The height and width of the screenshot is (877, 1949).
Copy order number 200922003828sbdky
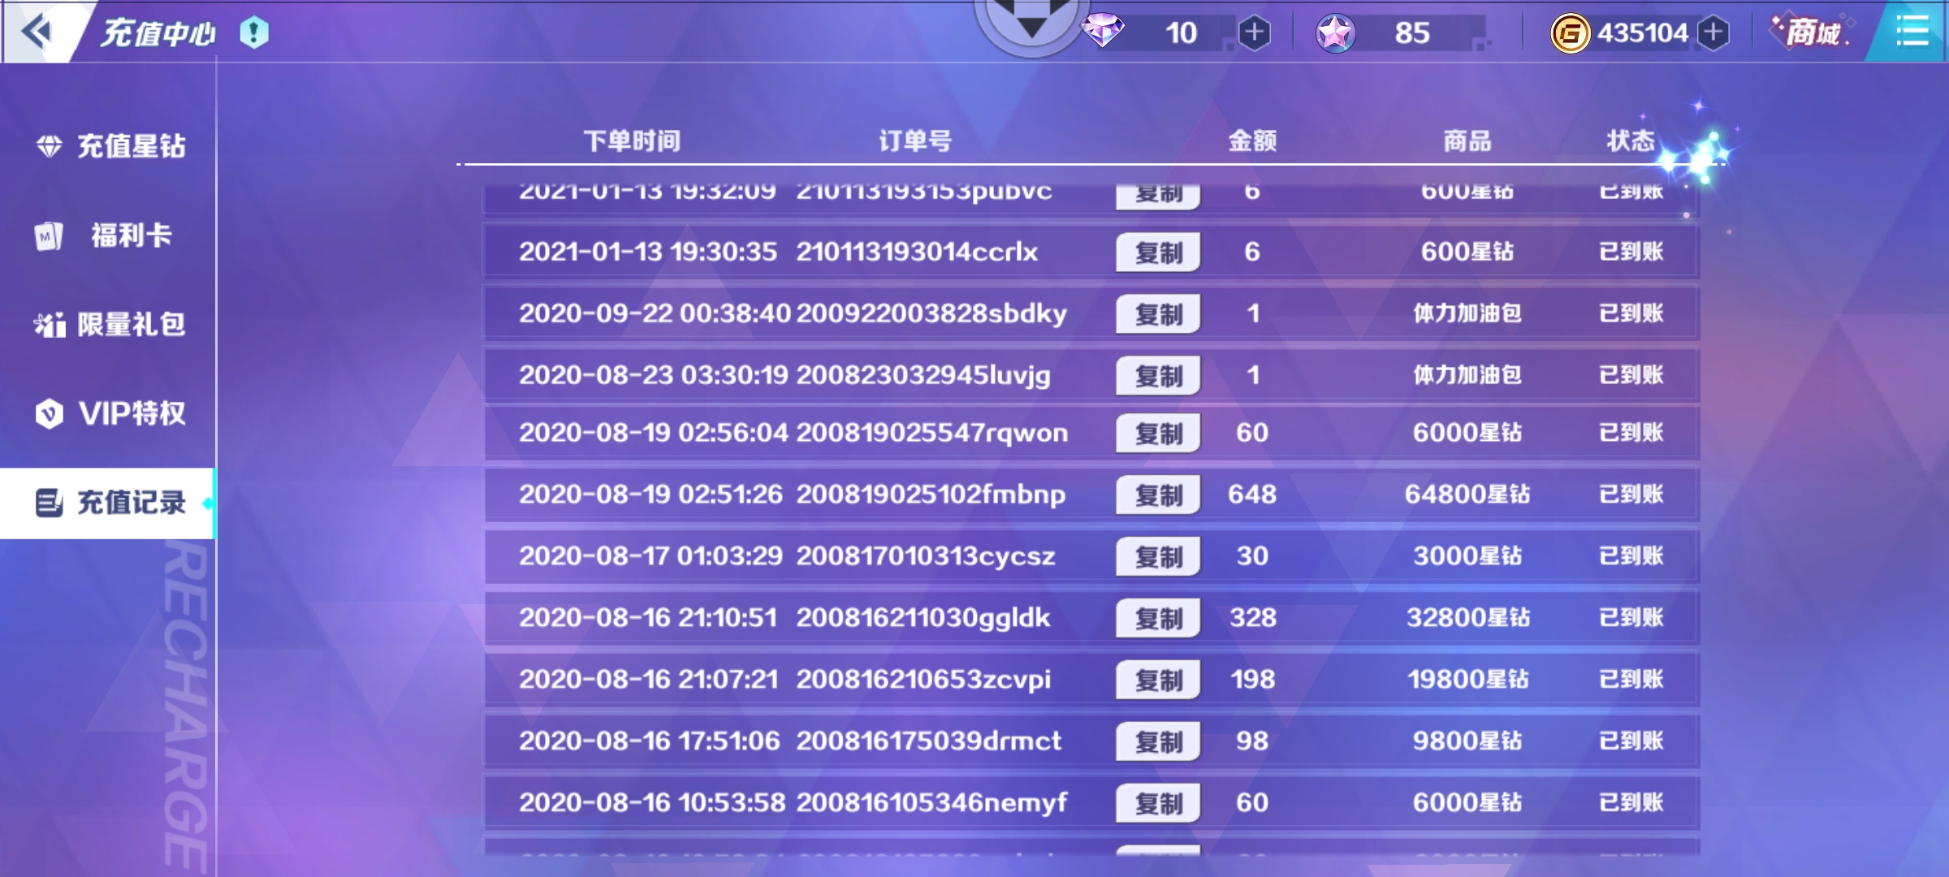coord(1159,314)
